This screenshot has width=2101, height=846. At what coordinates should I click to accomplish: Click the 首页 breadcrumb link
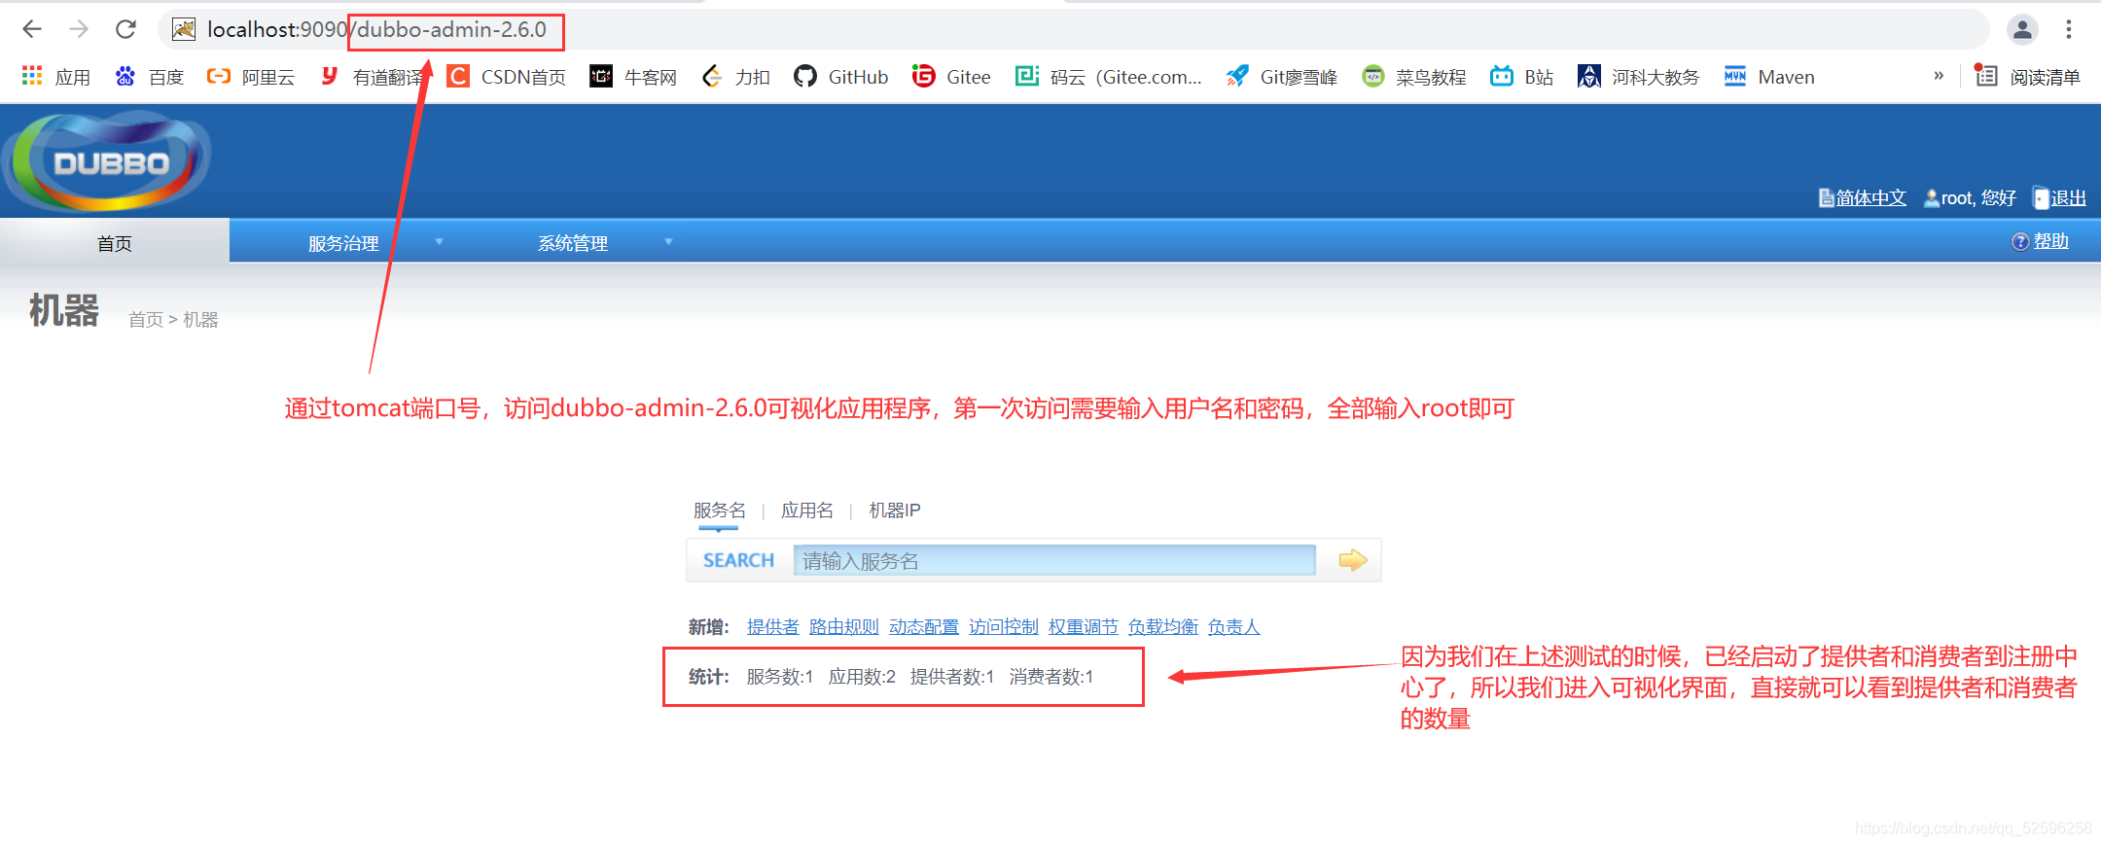click(x=146, y=319)
